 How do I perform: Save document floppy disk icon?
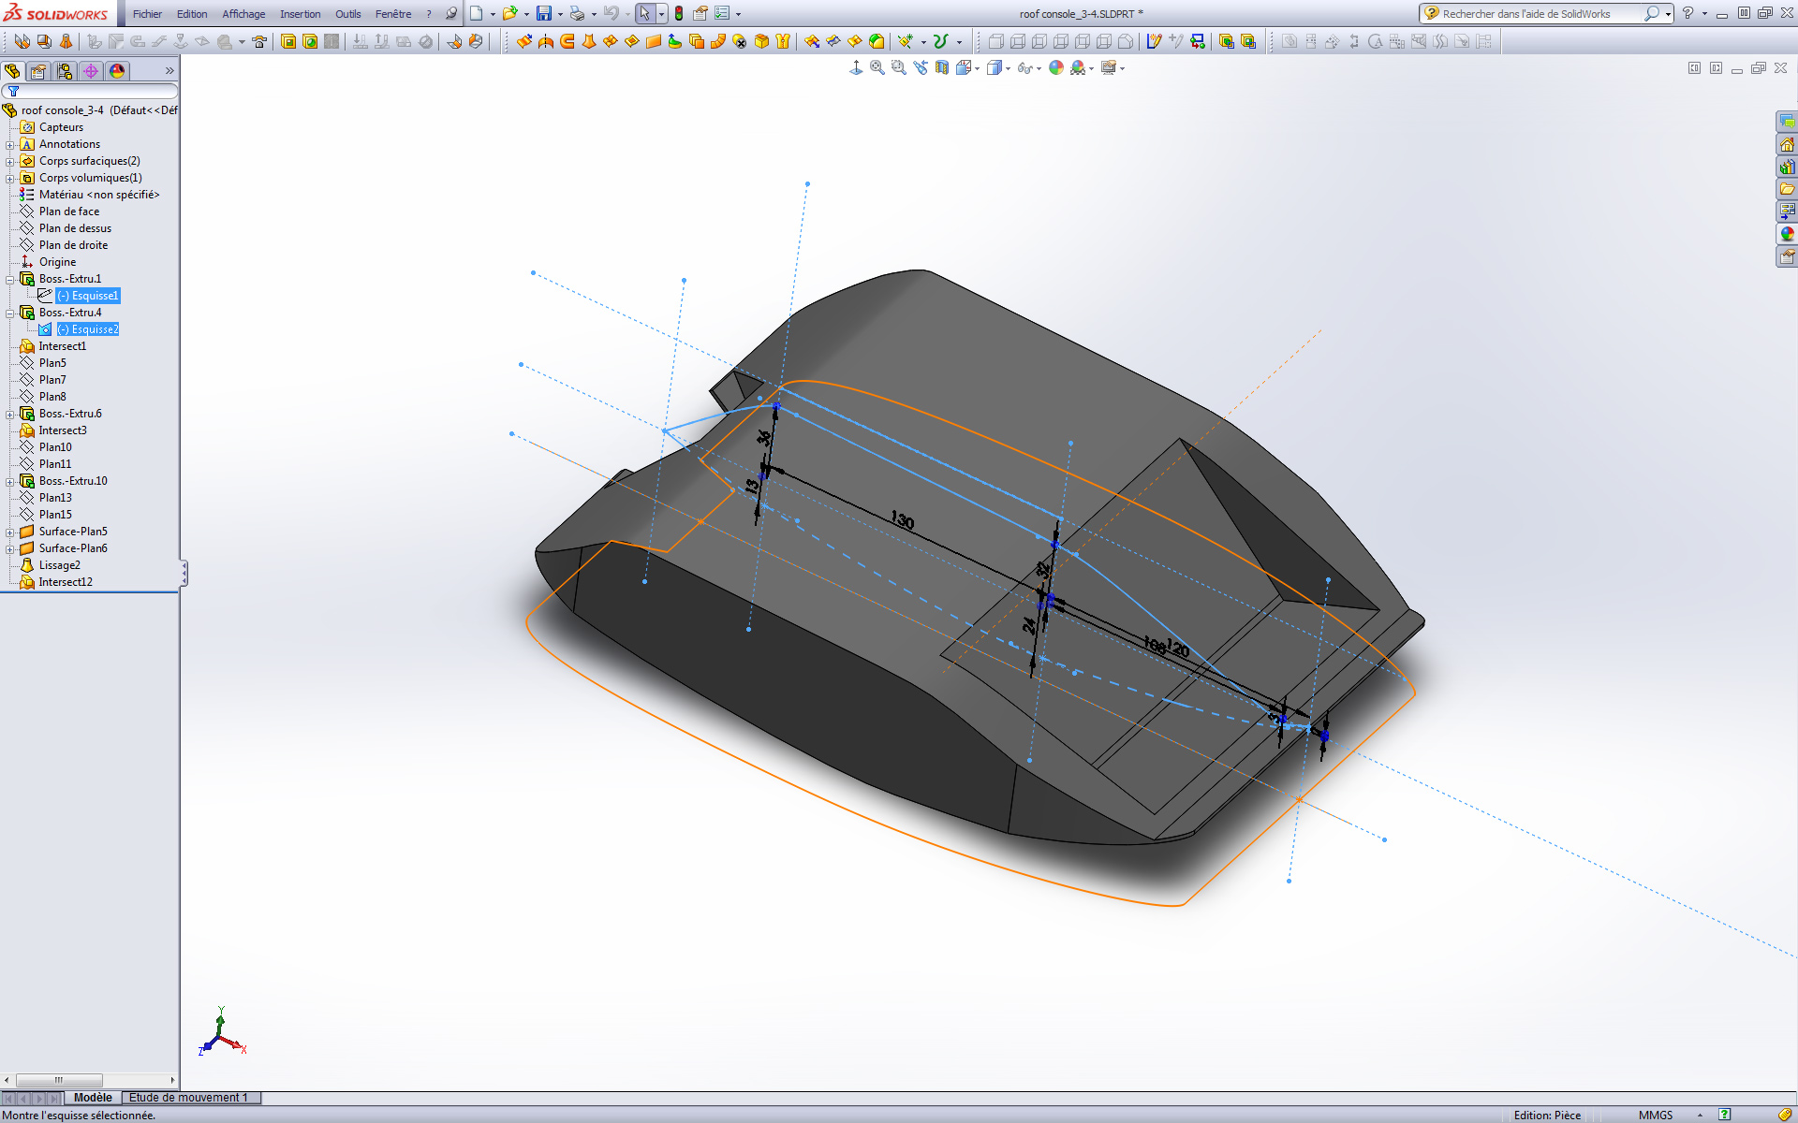(544, 14)
